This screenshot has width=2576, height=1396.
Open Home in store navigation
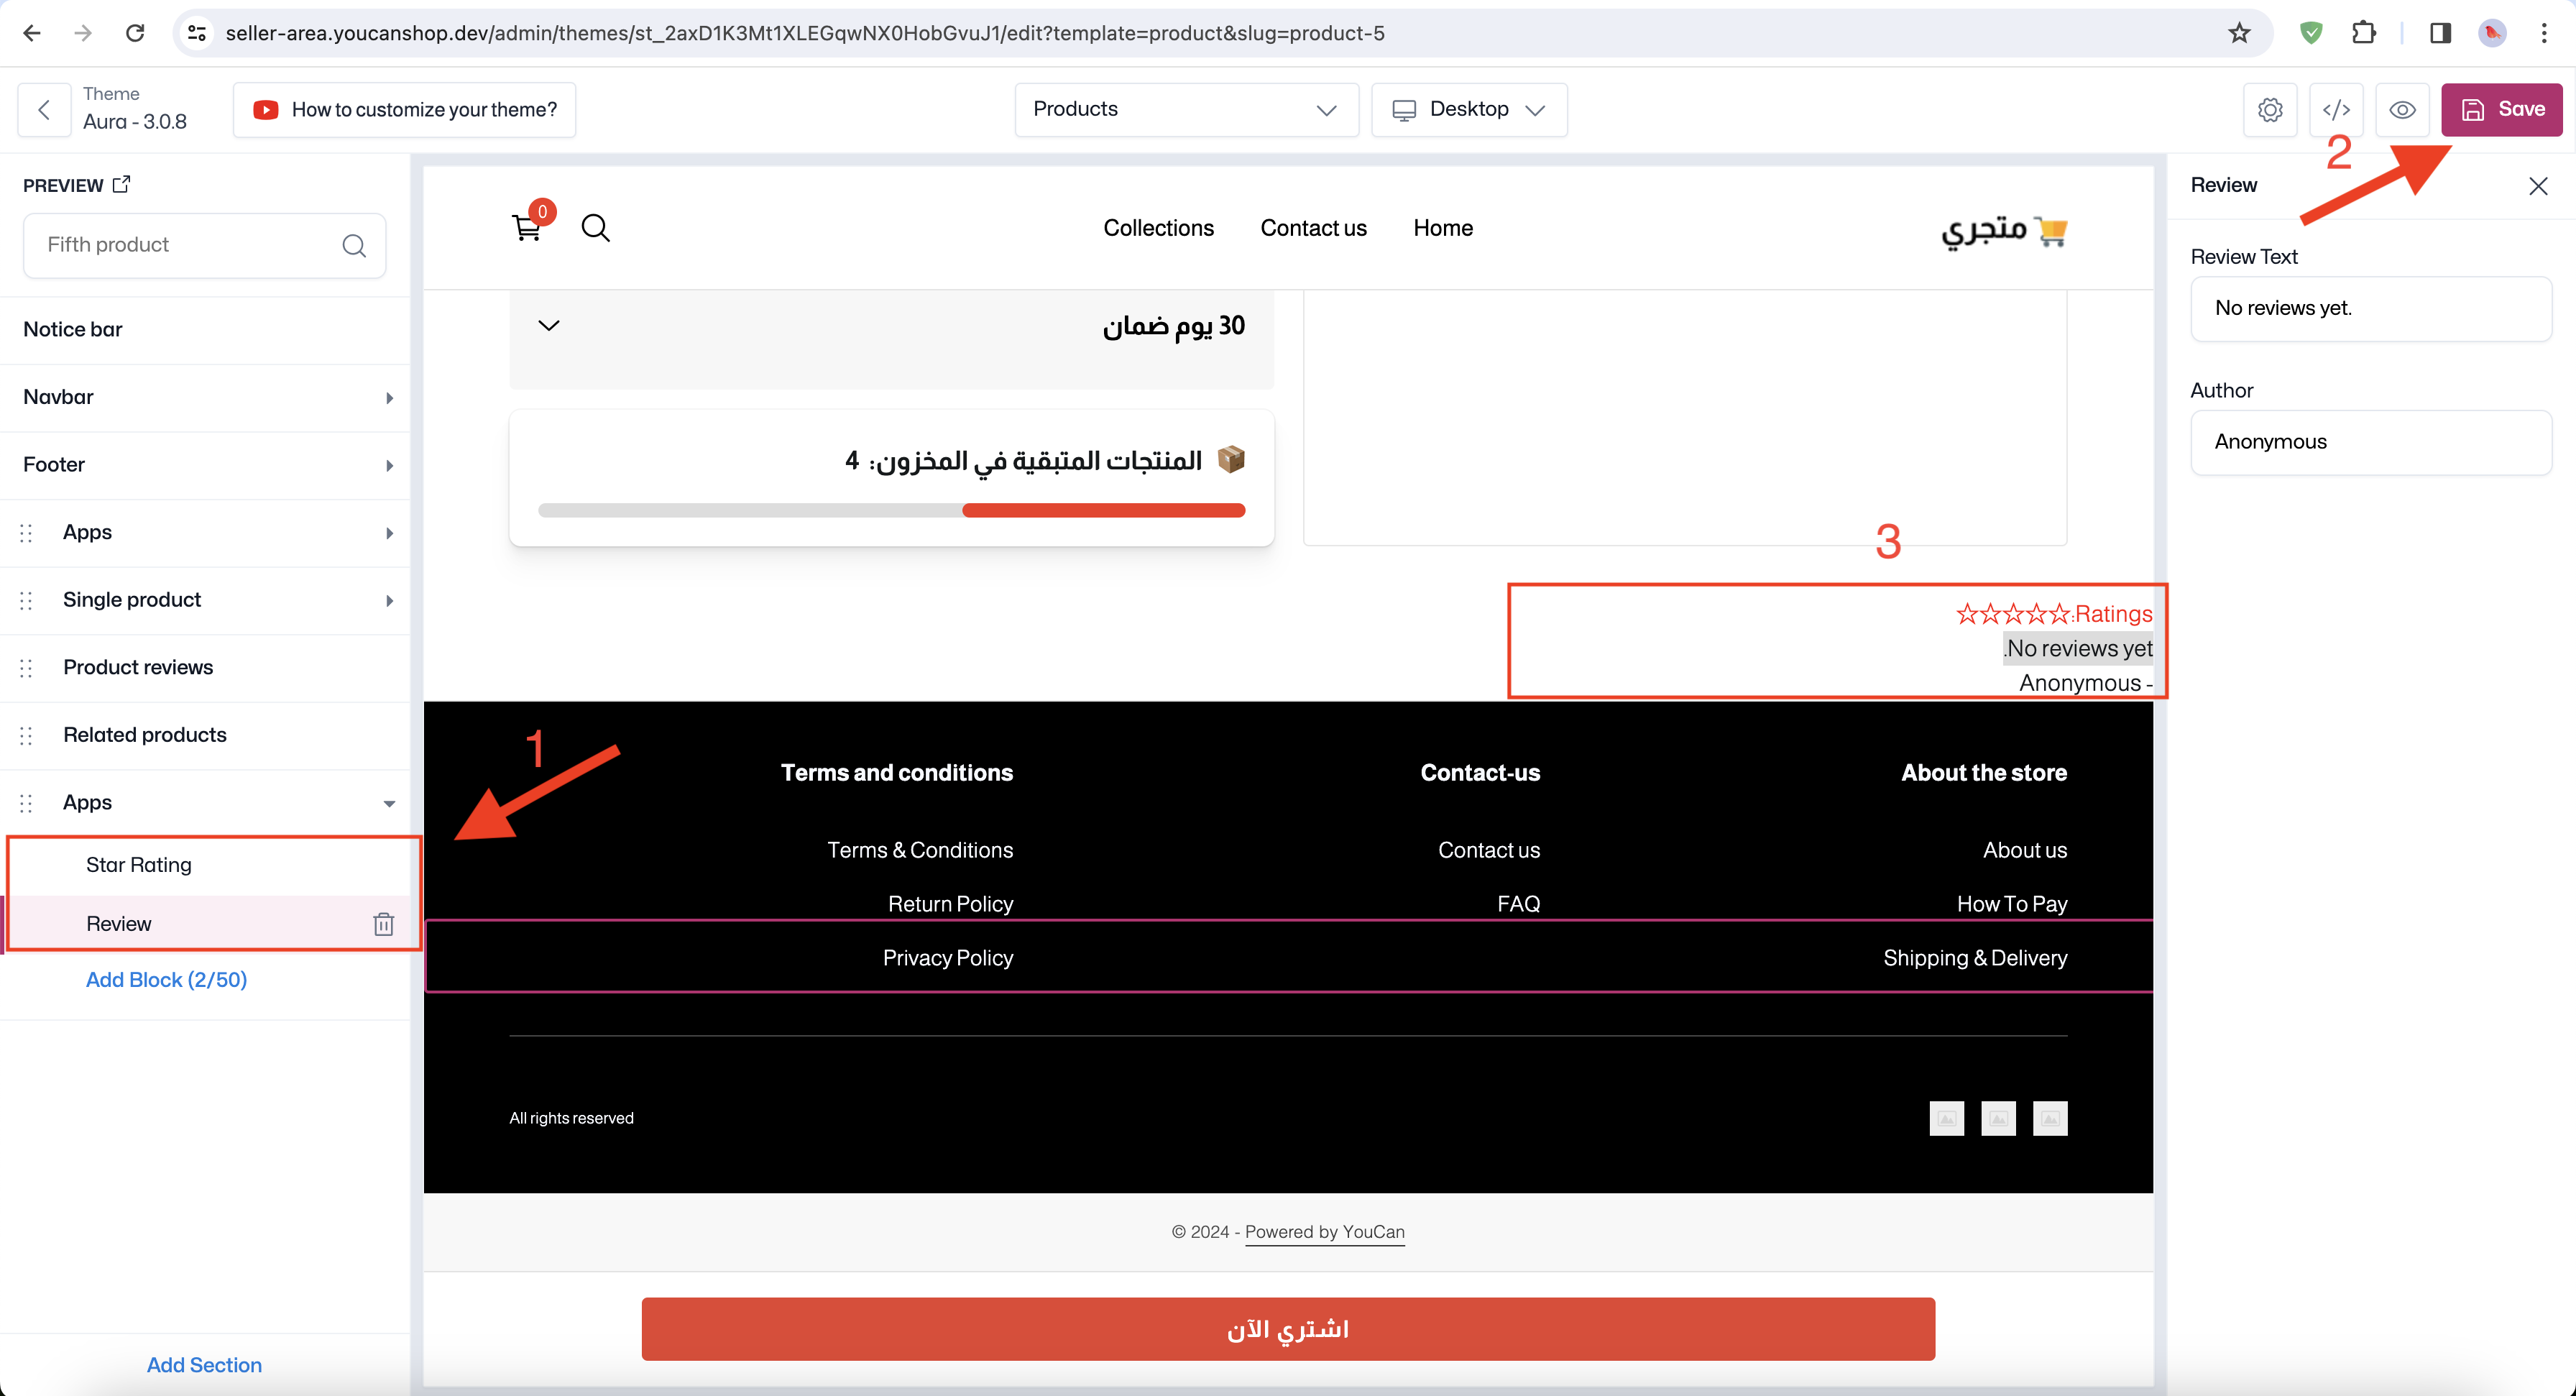pos(1442,228)
